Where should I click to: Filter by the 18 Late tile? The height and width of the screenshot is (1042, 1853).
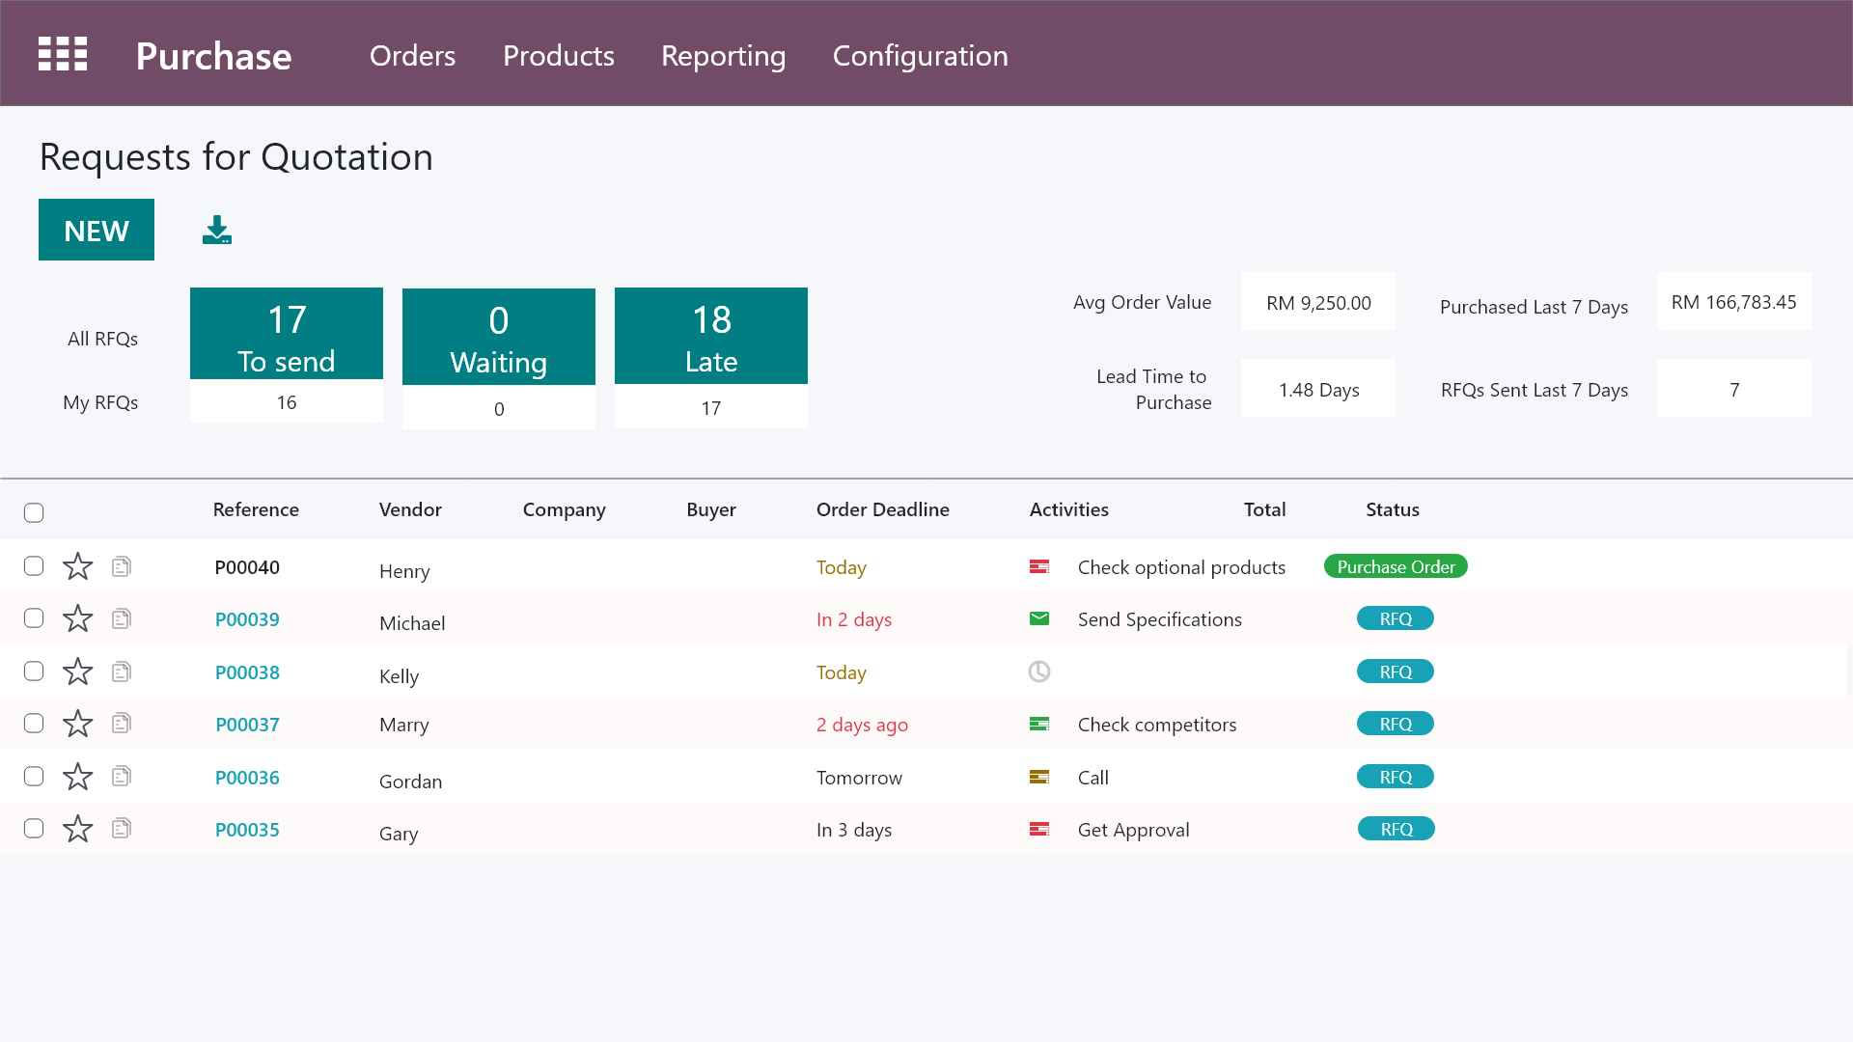pyautogui.click(x=711, y=336)
